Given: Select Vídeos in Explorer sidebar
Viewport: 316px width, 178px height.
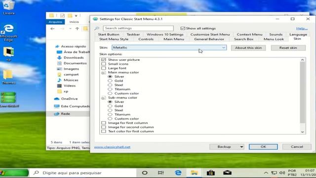Looking at the screenshot, I should pos(70,86).
